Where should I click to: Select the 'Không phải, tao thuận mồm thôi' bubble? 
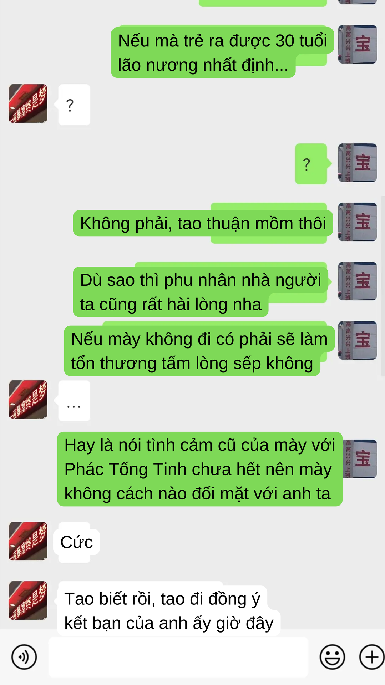(203, 223)
